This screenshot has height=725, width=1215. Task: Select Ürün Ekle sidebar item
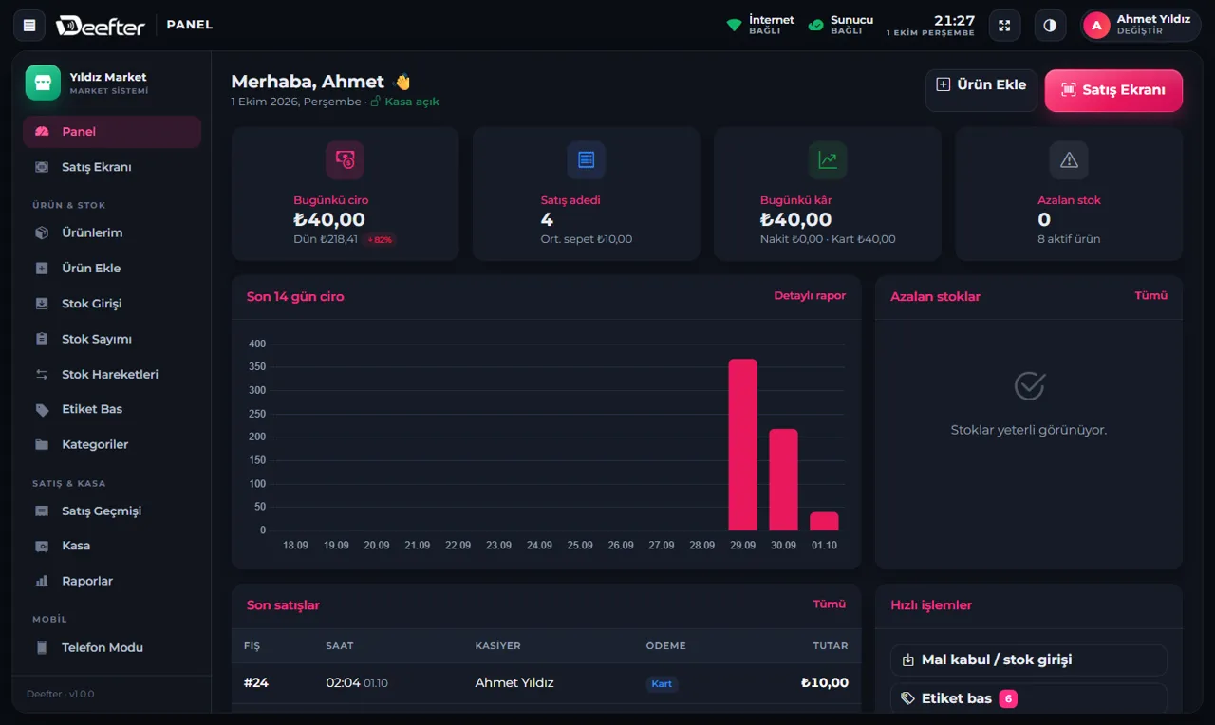112,268
